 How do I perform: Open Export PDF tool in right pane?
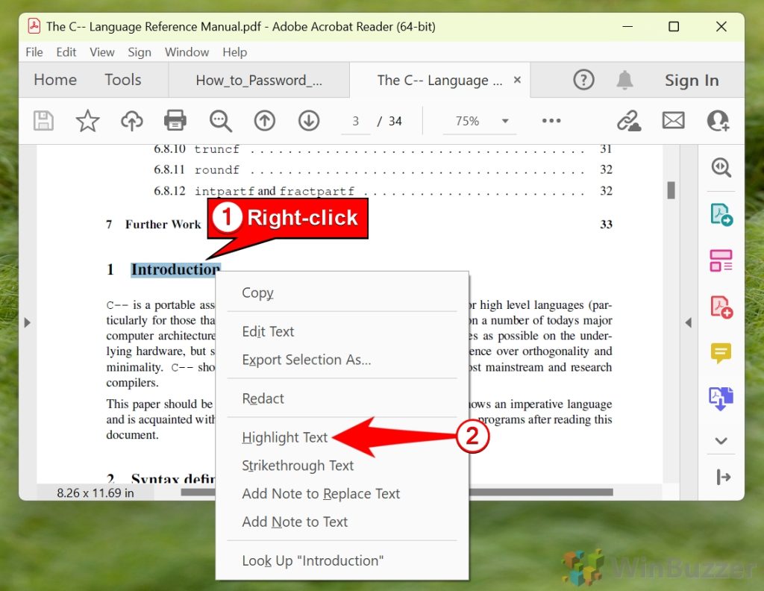coord(721,214)
